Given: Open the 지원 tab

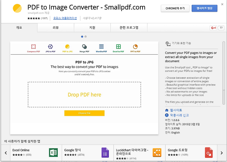Looking at the screenshot, I should 92,27.
